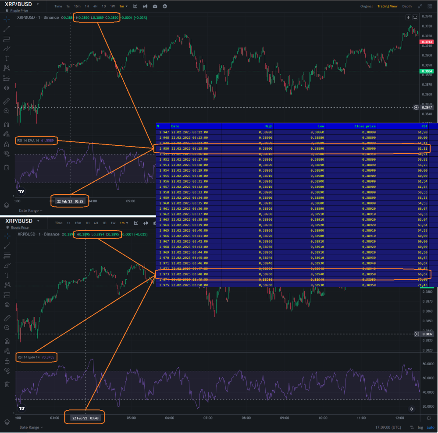Open the Ripple Price link in the bottom chart

coord(20,227)
